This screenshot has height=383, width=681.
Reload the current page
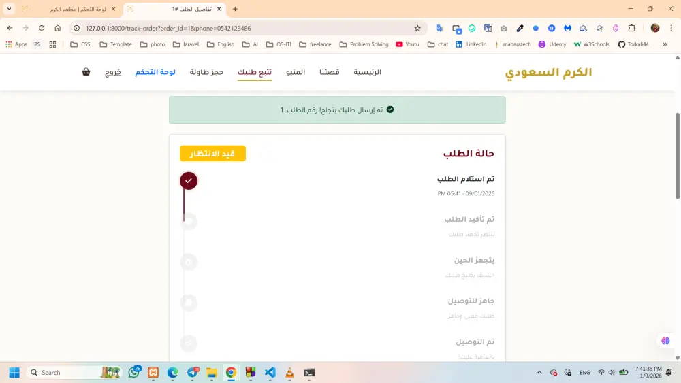[42, 28]
